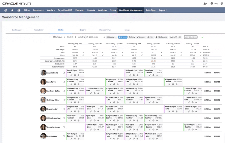Click the Copy schedule button

tap(132, 37)
